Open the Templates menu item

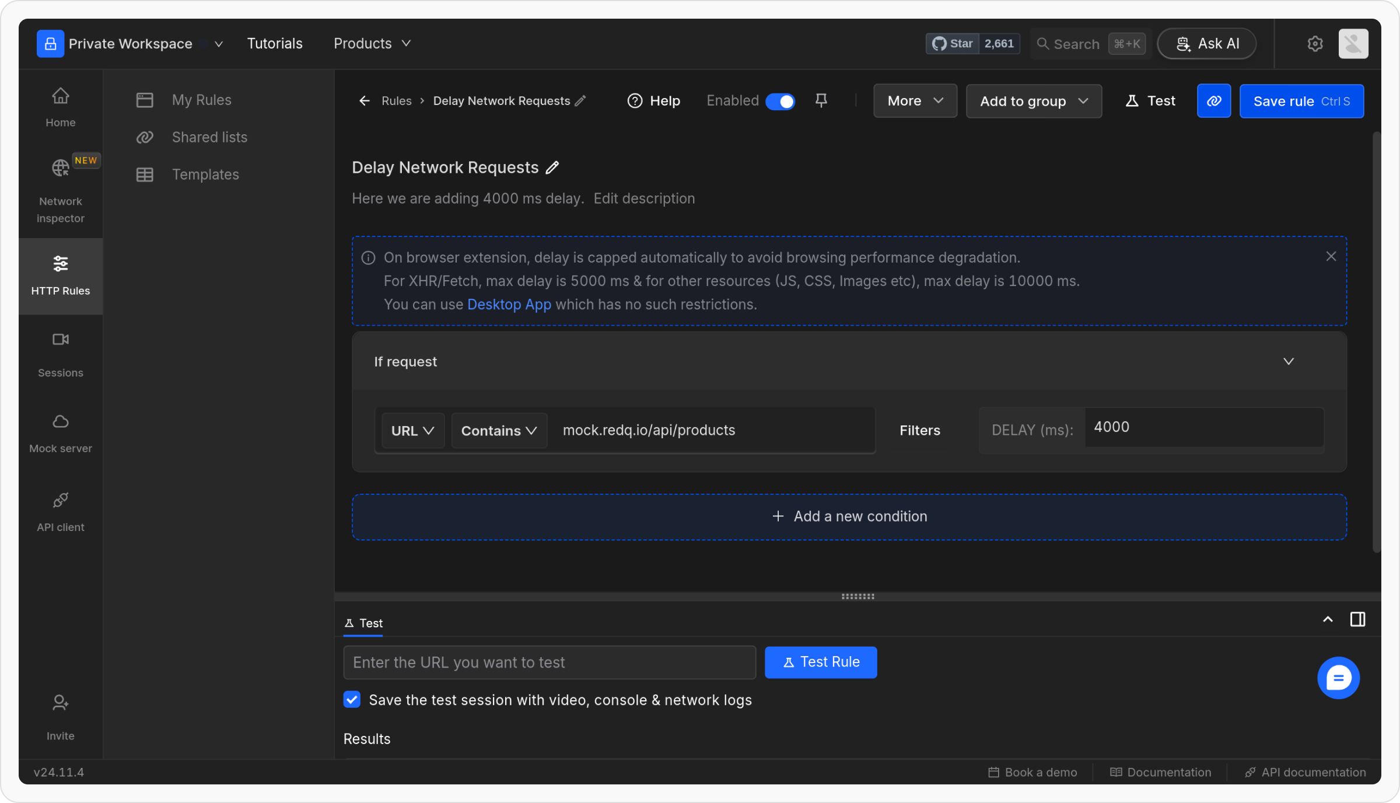point(205,174)
